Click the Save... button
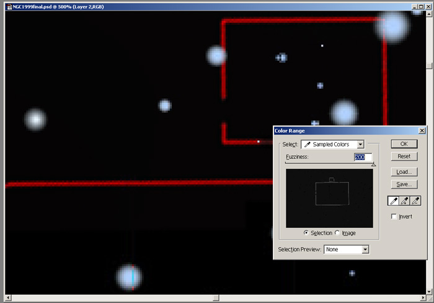The height and width of the screenshot is (303, 434). (404, 184)
